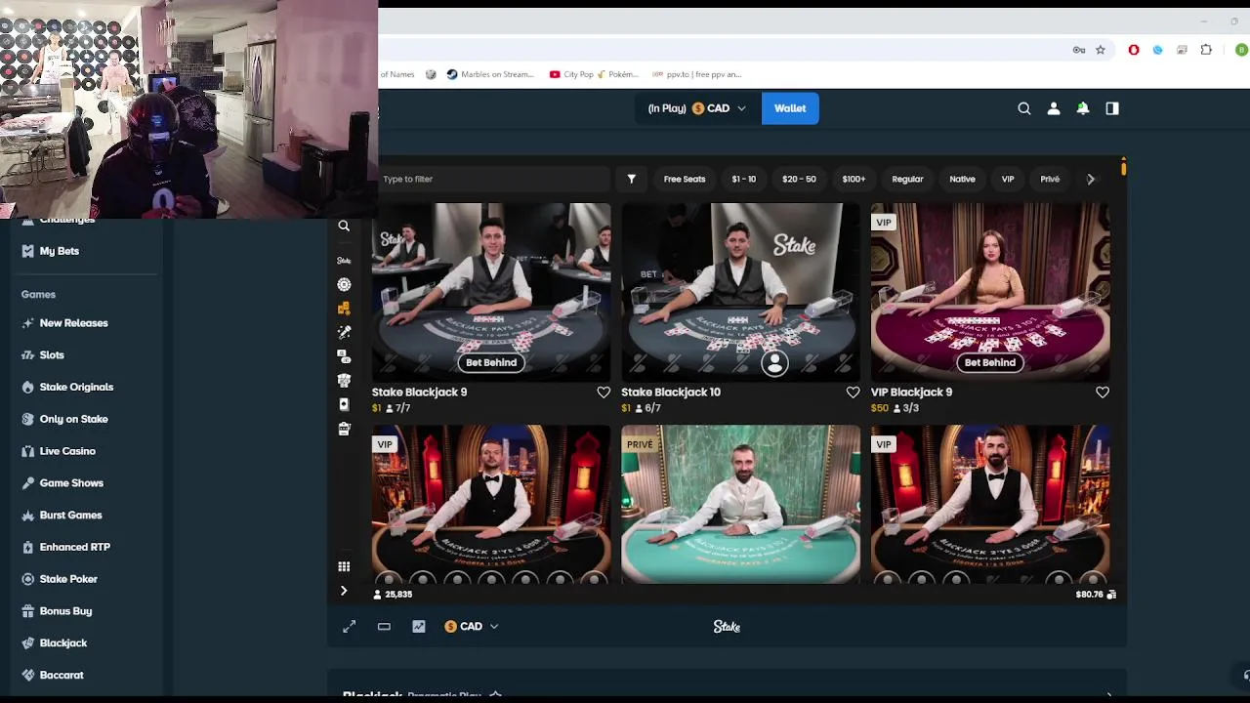Open the Stake Blackjack 10 table thumbnail
Image resolution: width=1250 pixels, height=703 pixels.
(x=740, y=292)
